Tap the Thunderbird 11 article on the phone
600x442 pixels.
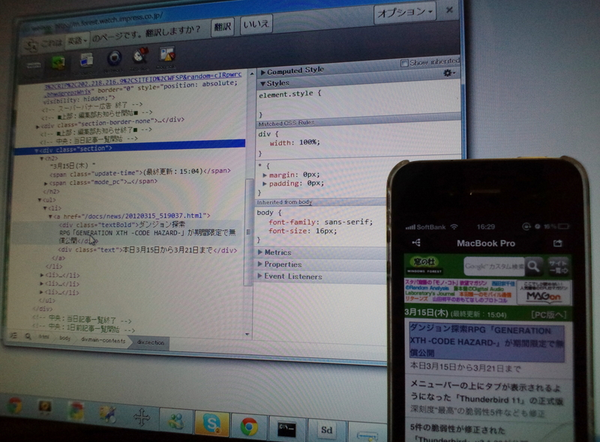[487, 399]
